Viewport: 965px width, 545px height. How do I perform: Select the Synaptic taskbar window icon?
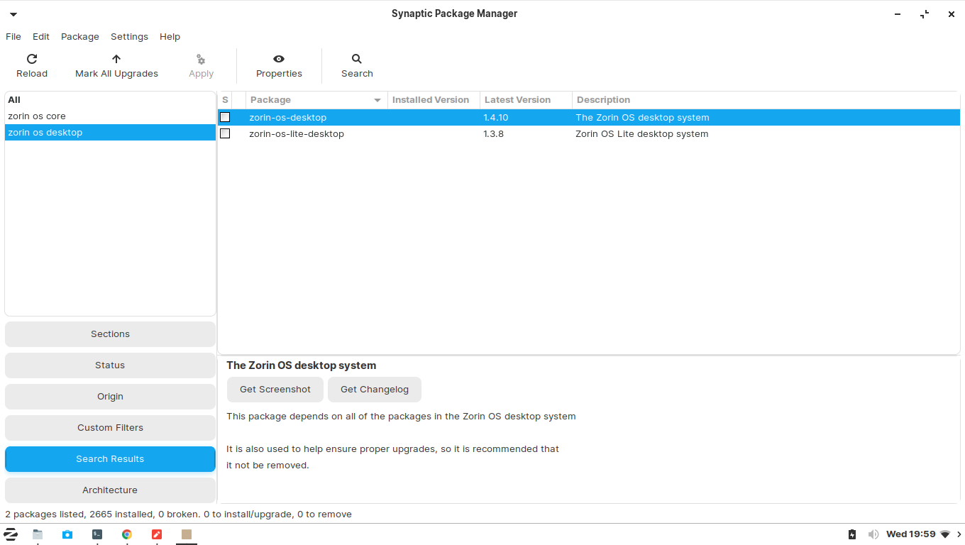187,534
